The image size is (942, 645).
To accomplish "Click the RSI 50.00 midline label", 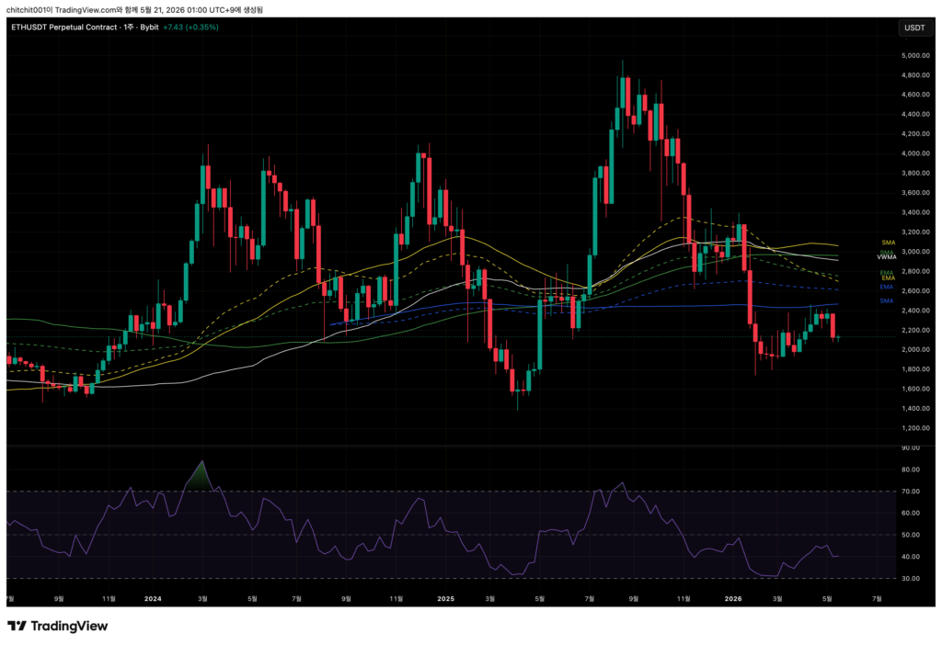I will pos(911,535).
